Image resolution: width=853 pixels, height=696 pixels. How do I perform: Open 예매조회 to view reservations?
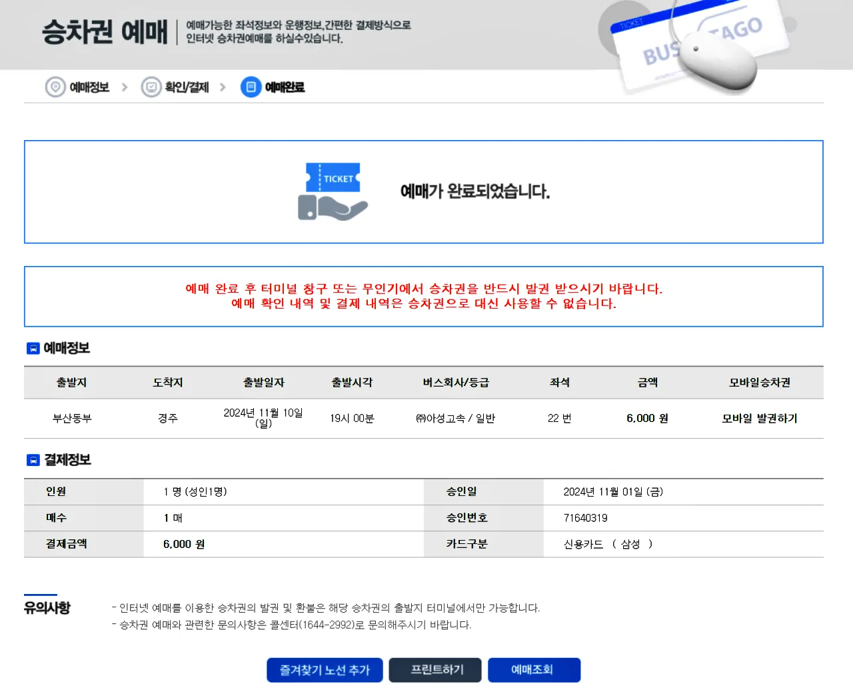click(534, 670)
